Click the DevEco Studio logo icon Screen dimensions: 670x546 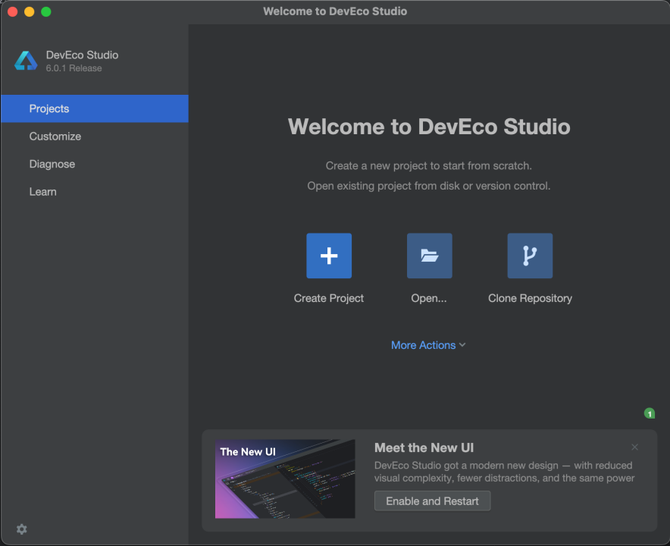coord(26,61)
